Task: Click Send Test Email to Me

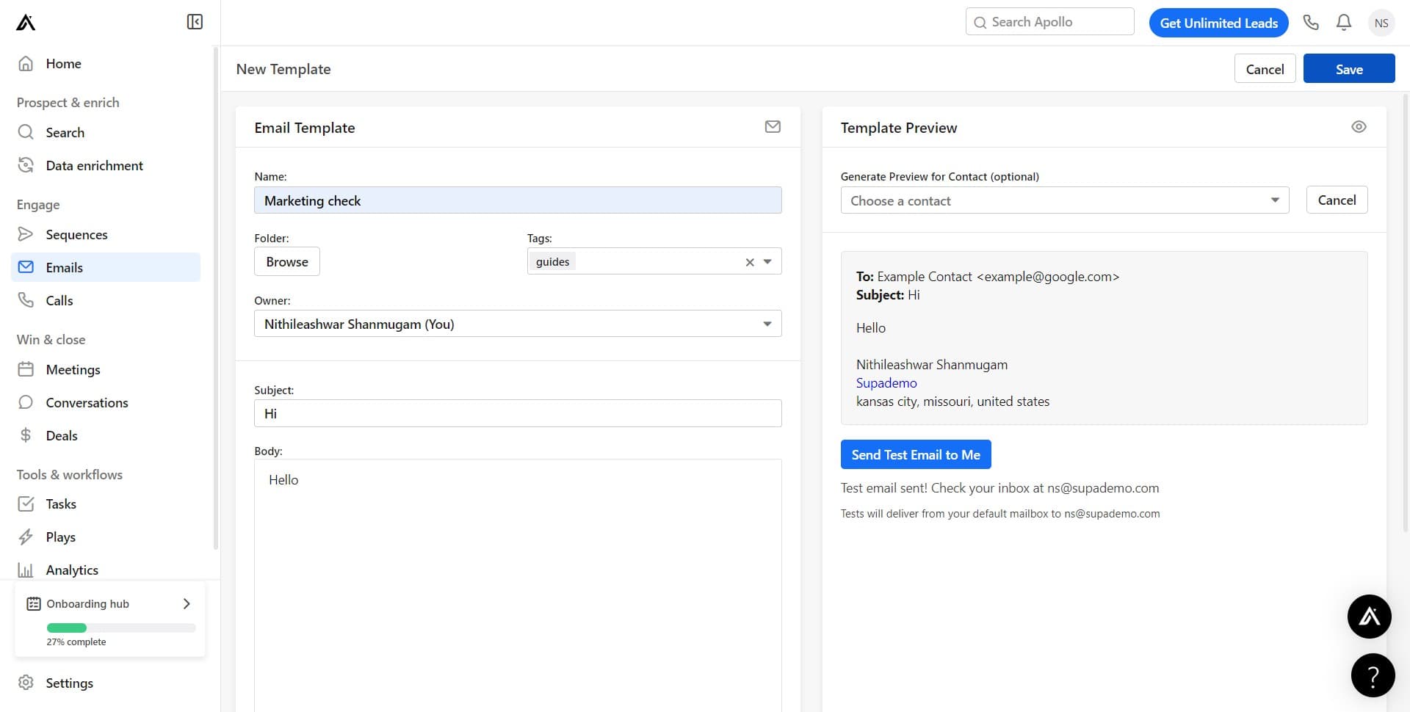Action: click(915, 455)
